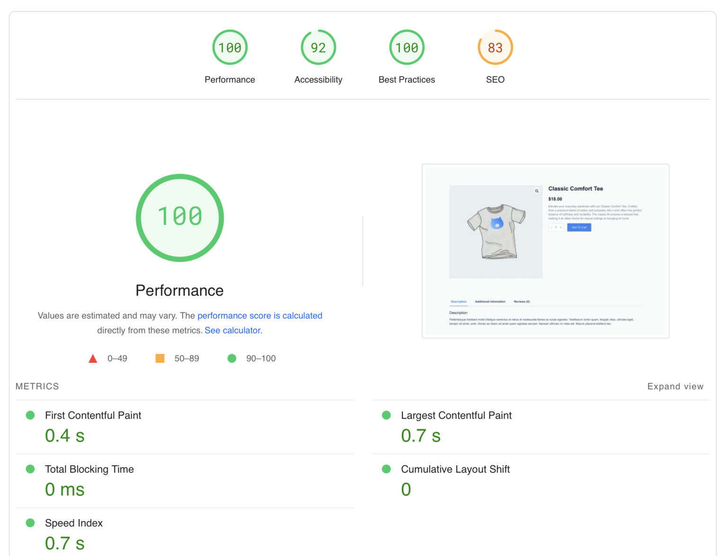
Task: Open the Reviews (0) tab
Action: [521, 301]
